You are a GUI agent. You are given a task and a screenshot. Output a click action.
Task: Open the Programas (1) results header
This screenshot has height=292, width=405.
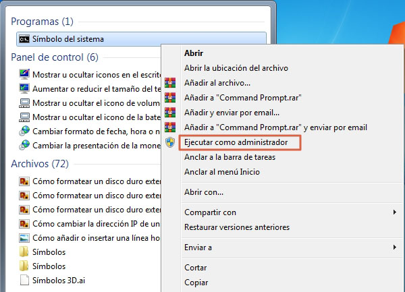pos(42,22)
